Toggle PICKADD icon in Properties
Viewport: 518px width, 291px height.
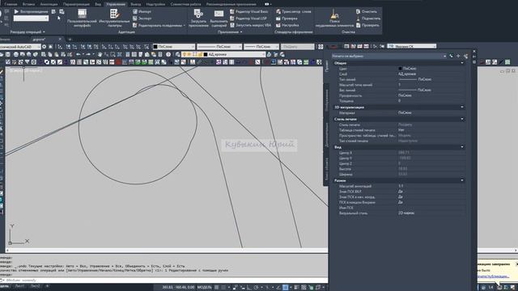click(451, 56)
